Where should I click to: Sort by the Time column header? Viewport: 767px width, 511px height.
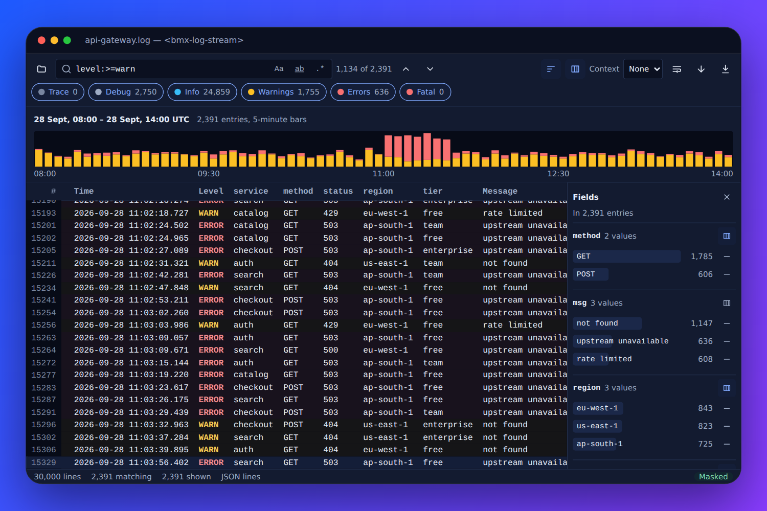click(x=84, y=191)
